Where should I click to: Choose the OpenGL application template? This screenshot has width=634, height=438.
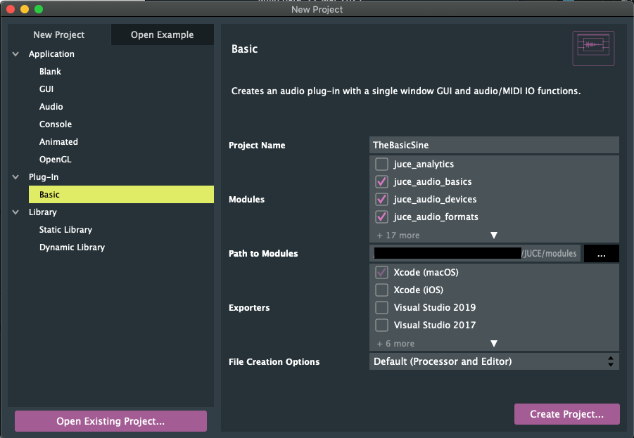(x=56, y=159)
